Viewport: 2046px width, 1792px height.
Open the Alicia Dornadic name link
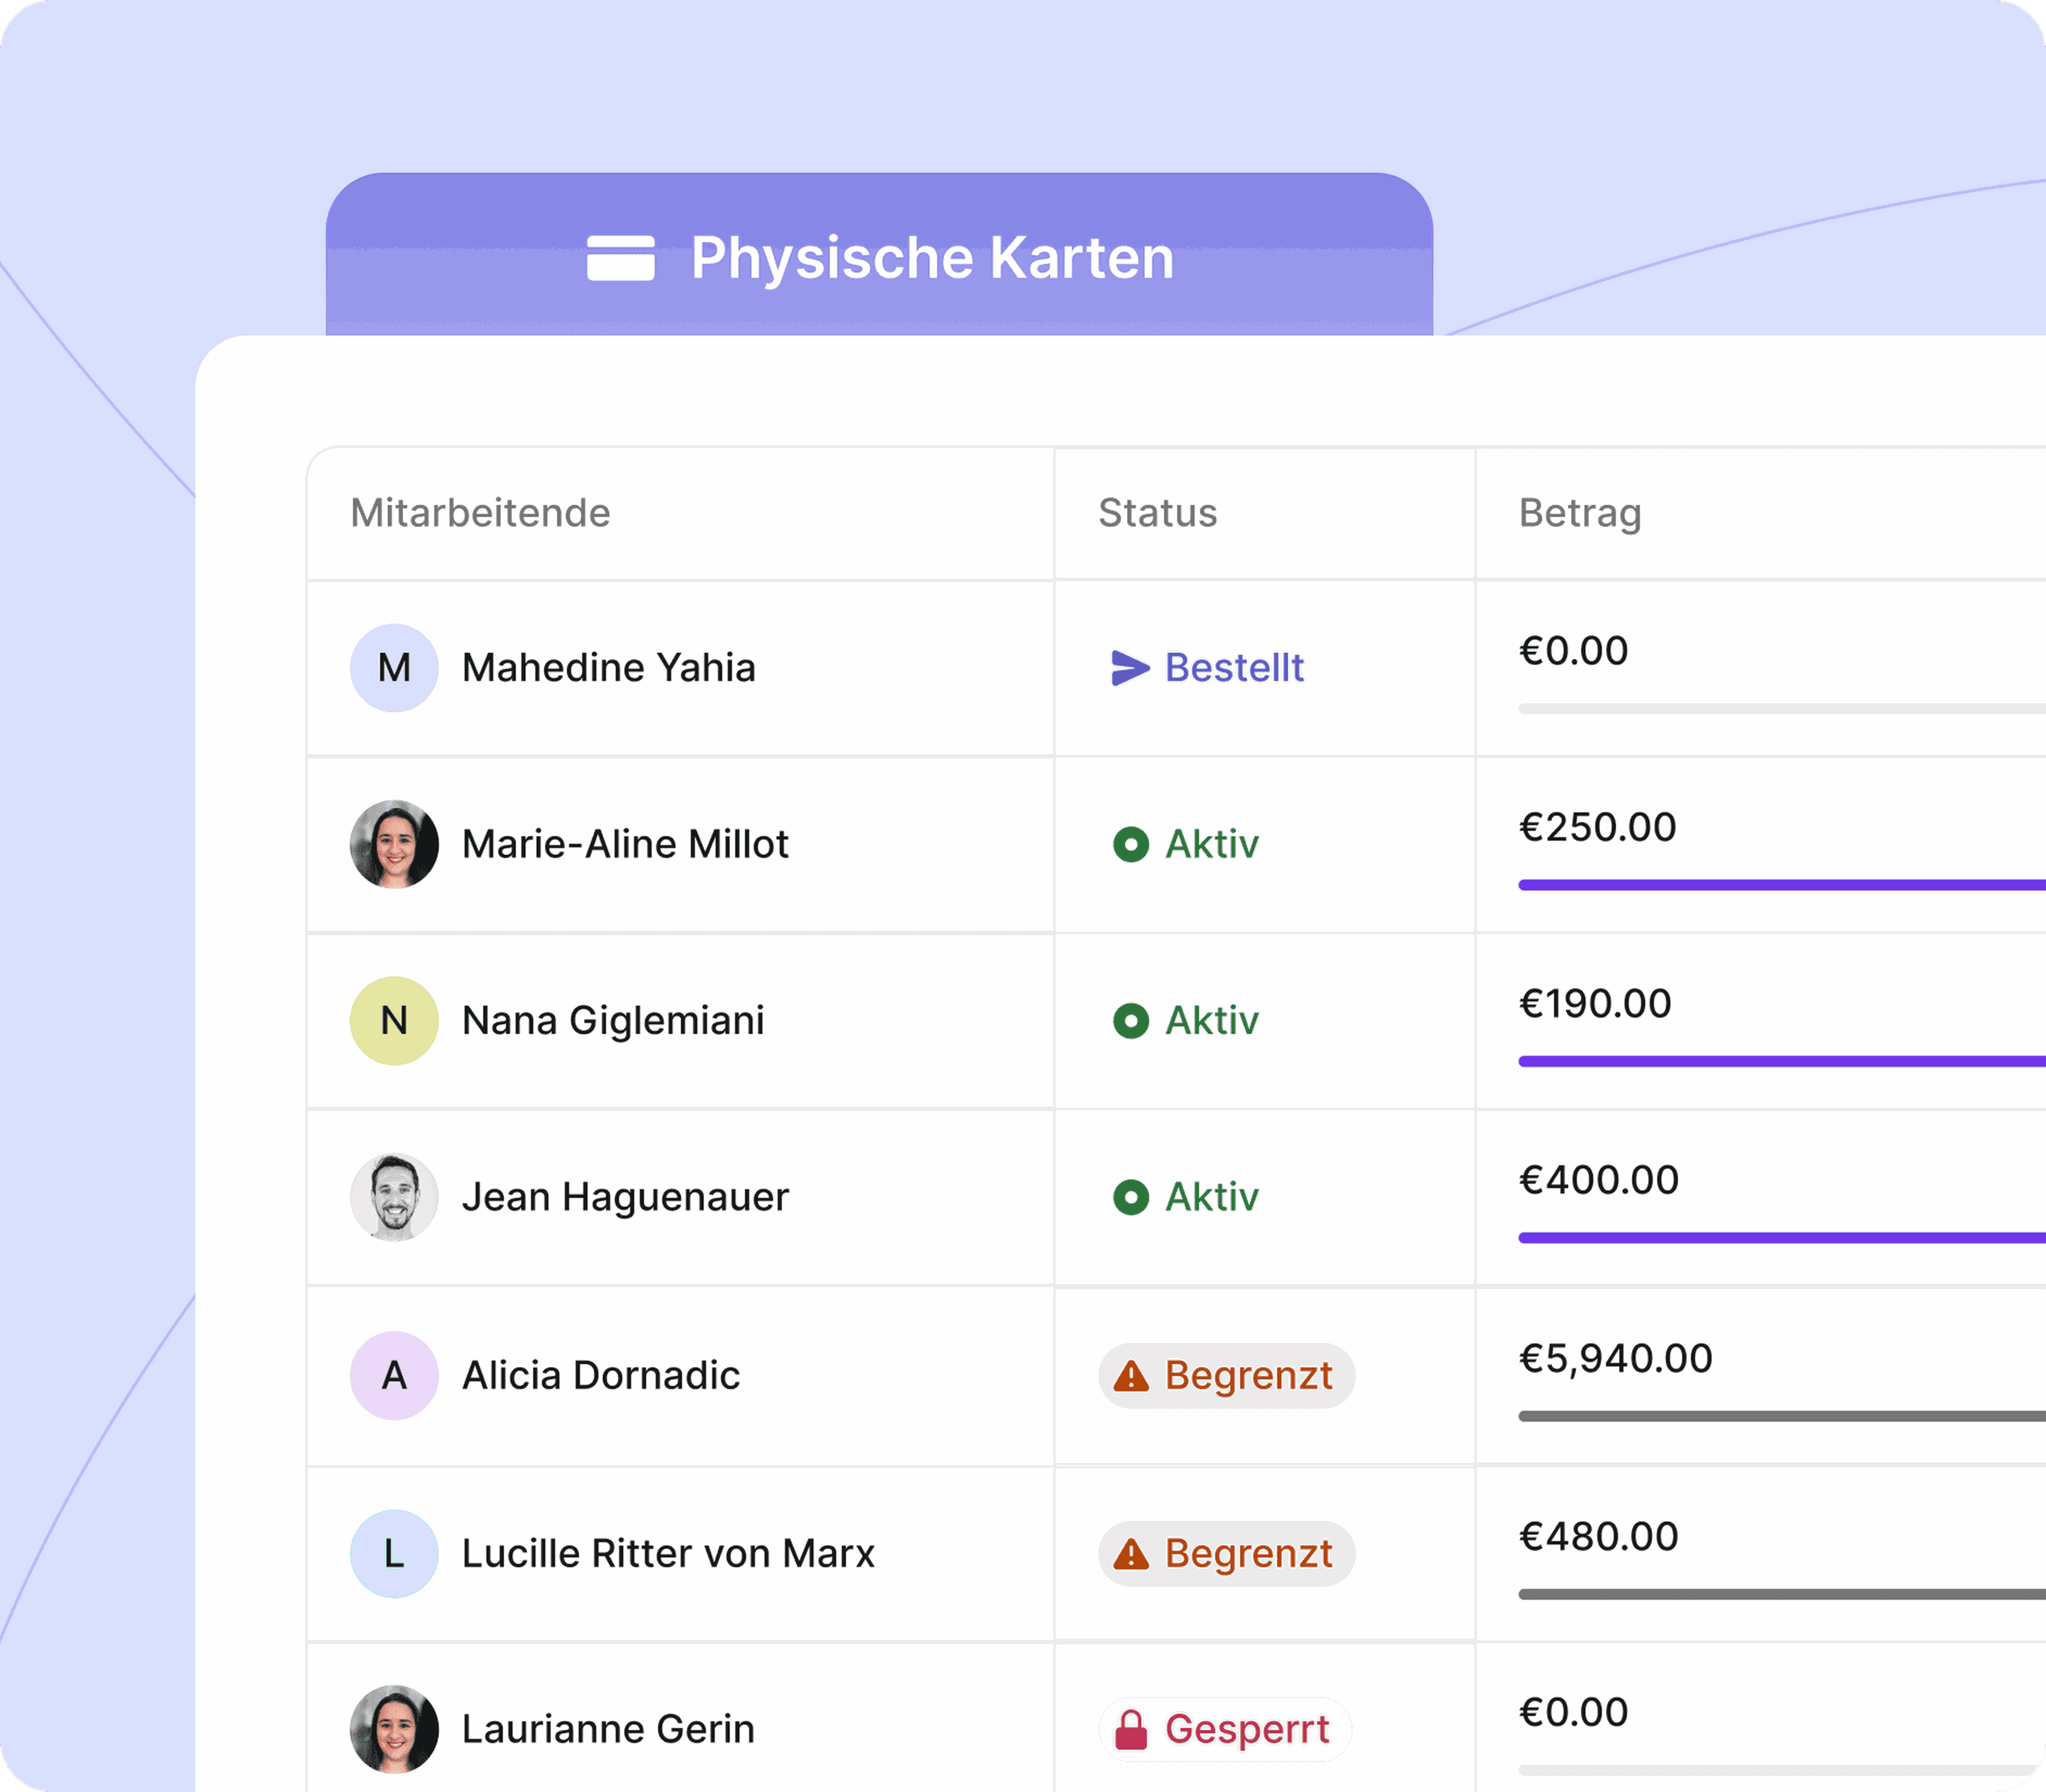click(x=601, y=1376)
